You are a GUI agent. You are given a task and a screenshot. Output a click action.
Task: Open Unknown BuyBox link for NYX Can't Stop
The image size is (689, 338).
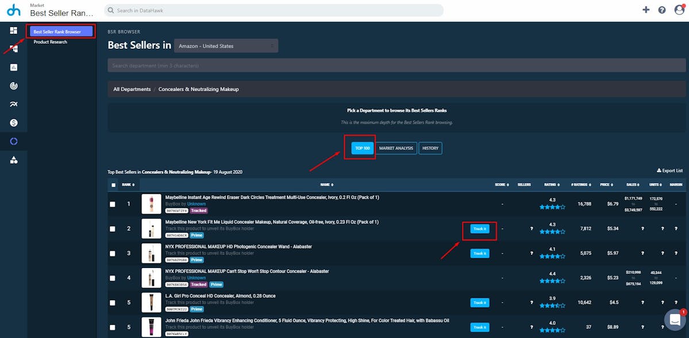point(197,278)
